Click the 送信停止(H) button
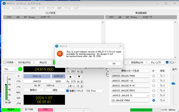The width and height of the screenshot is (179, 112). [137, 62]
